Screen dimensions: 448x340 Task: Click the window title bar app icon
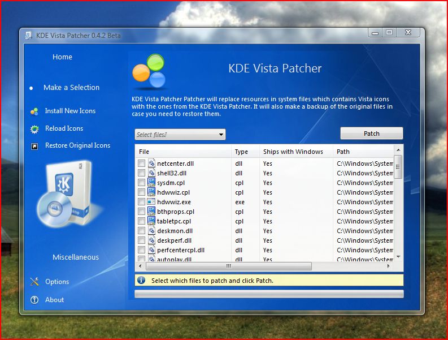[28, 36]
